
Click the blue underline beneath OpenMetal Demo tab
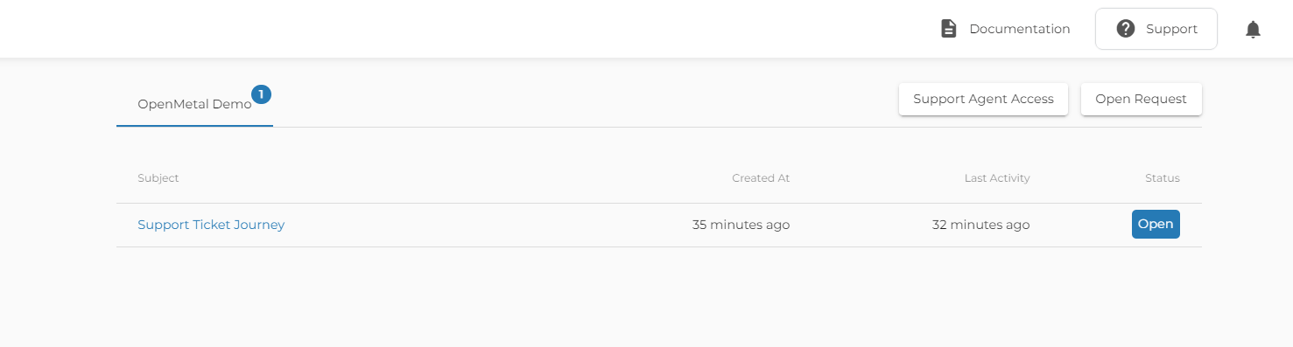194,126
